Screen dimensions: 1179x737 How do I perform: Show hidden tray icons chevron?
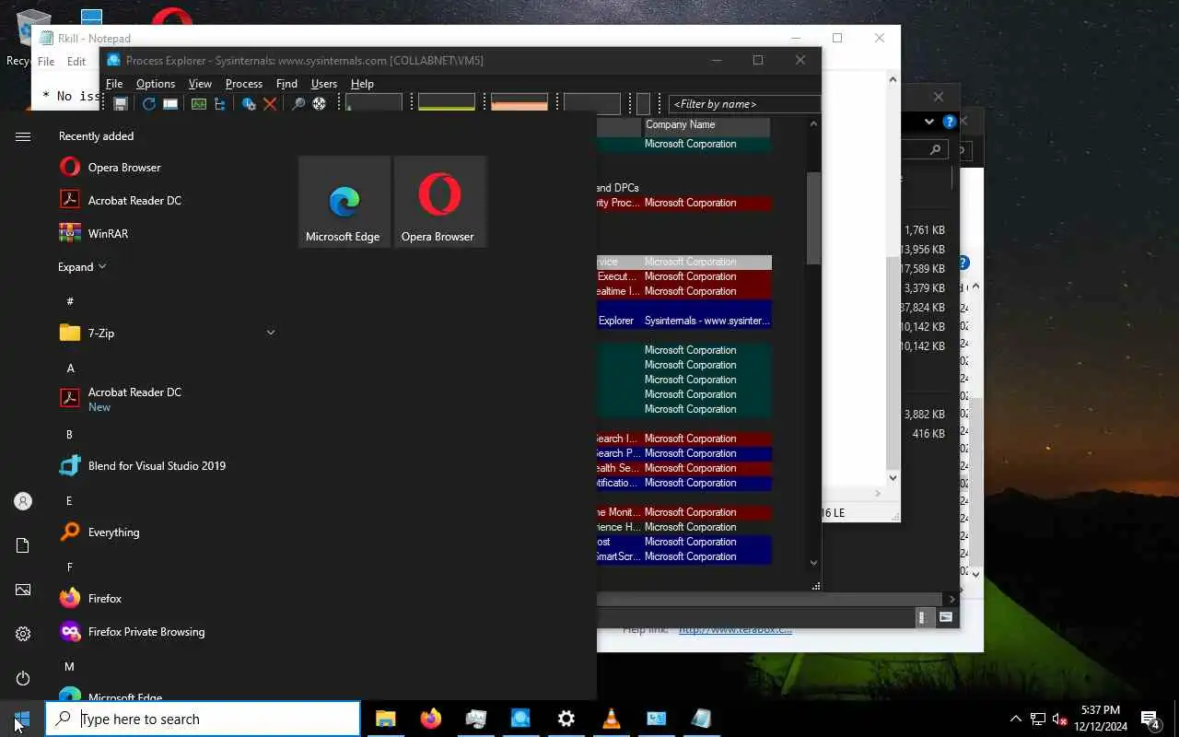pos(1015,719)
